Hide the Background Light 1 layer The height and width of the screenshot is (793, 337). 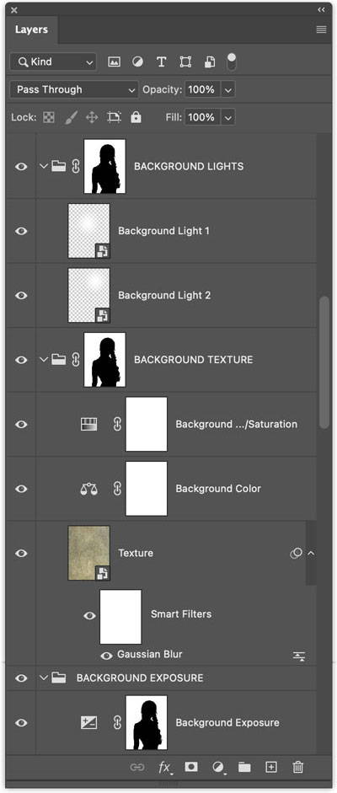[21, 231]
